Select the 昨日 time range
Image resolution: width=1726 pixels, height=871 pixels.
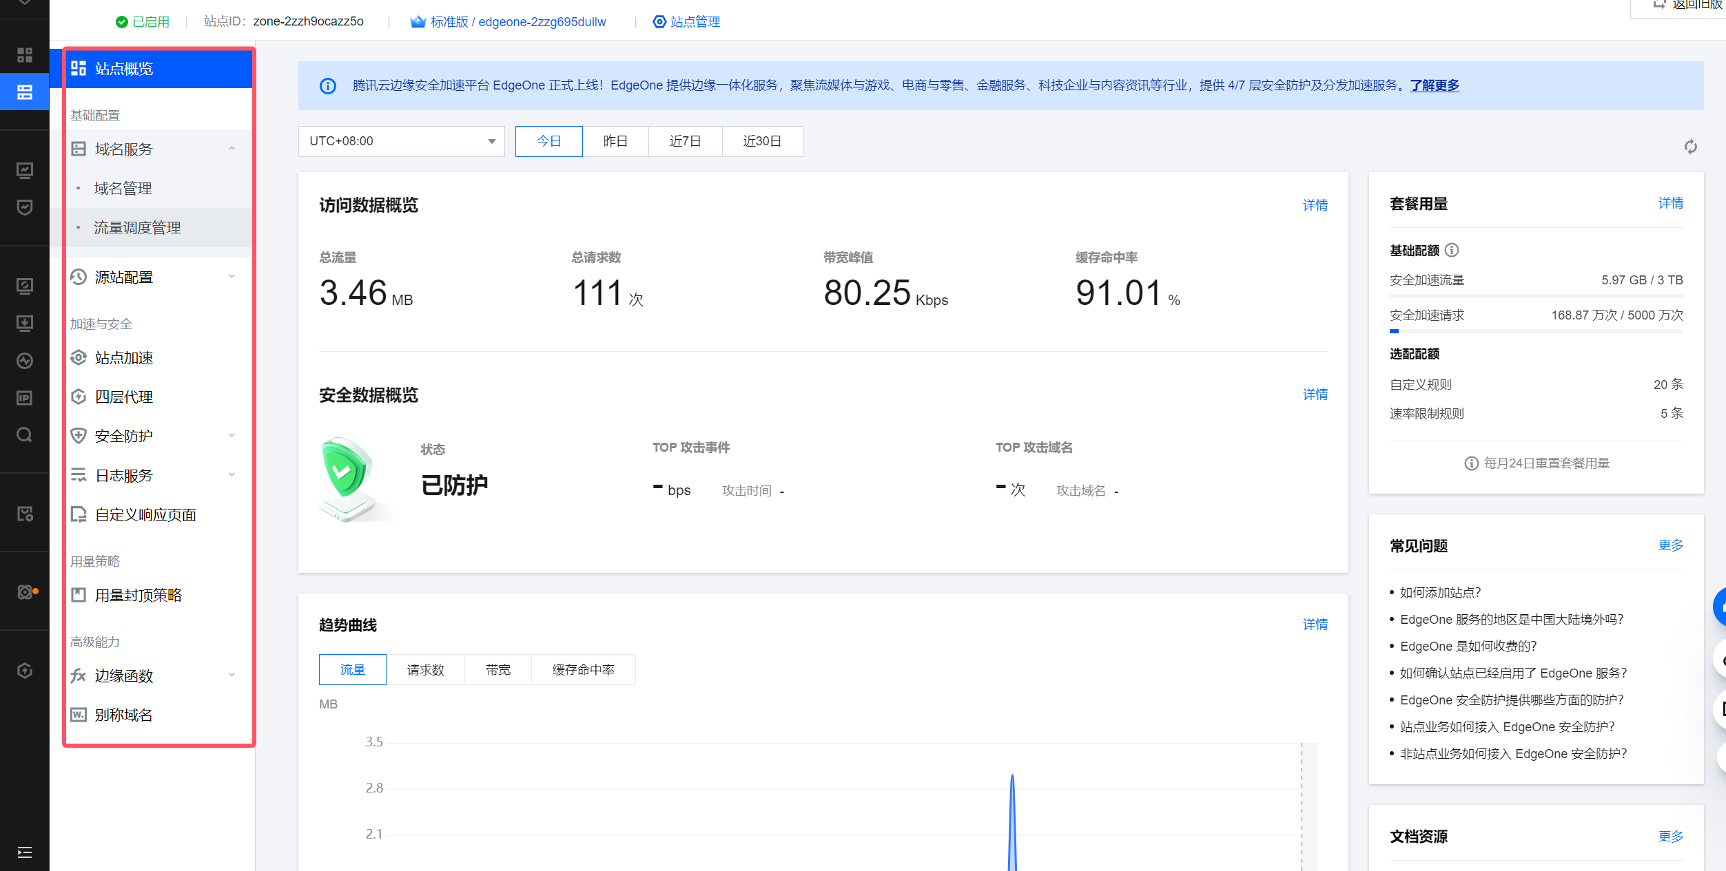[615, 141]
